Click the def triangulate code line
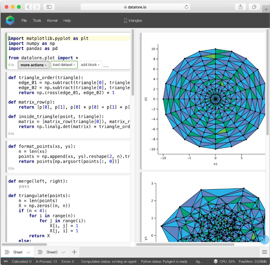 coord(39,196)
